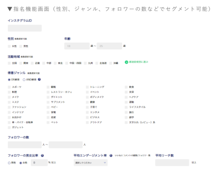Click the green plus icon for prefecture selection
Image resolution: width=218 pixels, height=170 pixels.
[126, 62]
